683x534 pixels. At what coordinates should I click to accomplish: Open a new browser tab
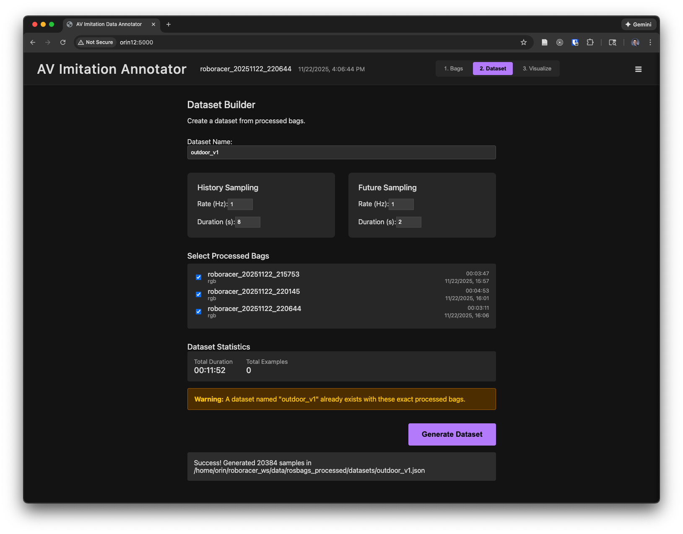tap(169, 24)
